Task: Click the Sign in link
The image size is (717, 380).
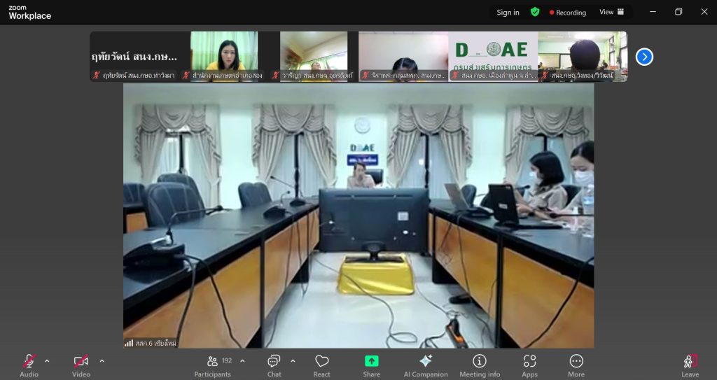Action: 508,13
